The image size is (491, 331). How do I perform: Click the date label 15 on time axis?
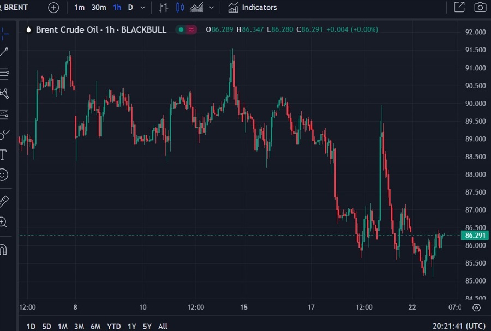click(x=244, y=307)
